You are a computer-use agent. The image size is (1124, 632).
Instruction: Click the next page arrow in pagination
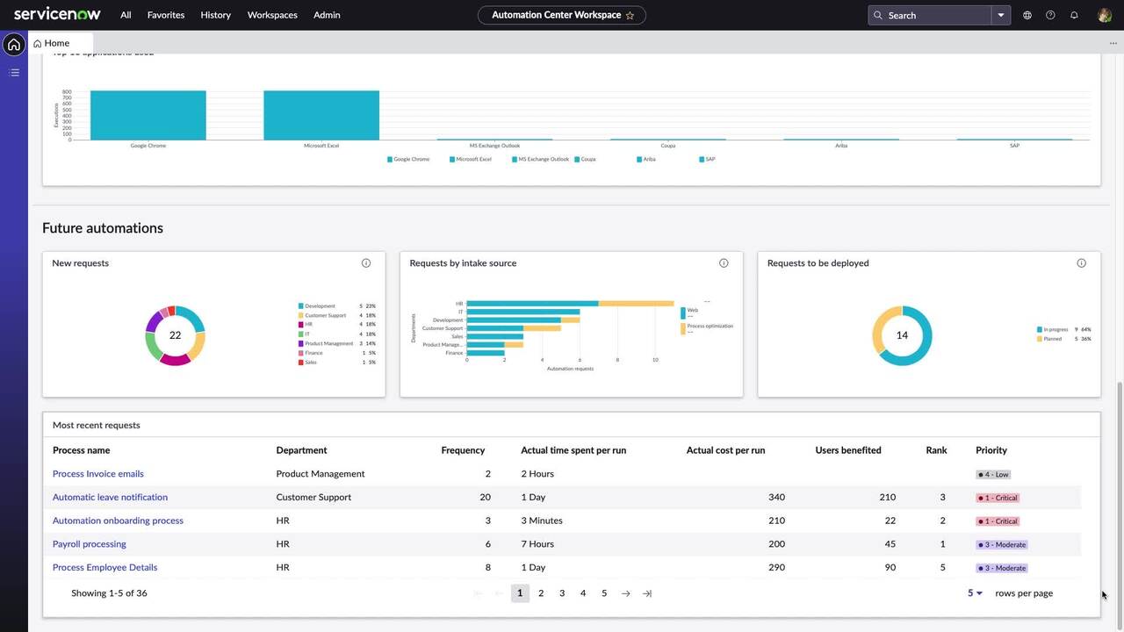(625, 592)
